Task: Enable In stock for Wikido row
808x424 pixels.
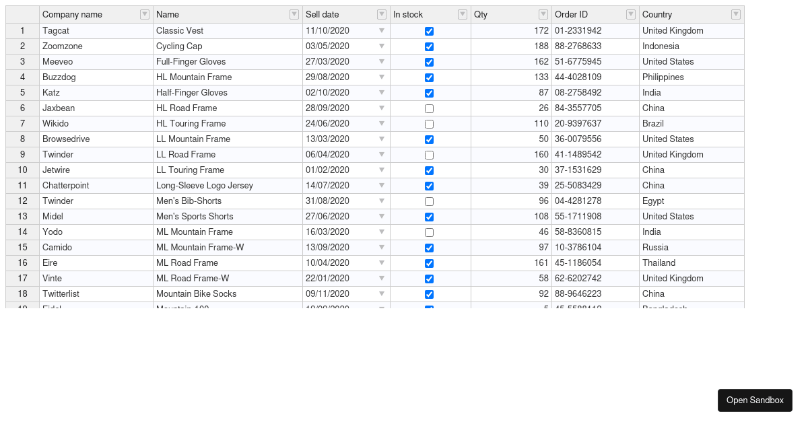Action: click(x=430, y=124)
